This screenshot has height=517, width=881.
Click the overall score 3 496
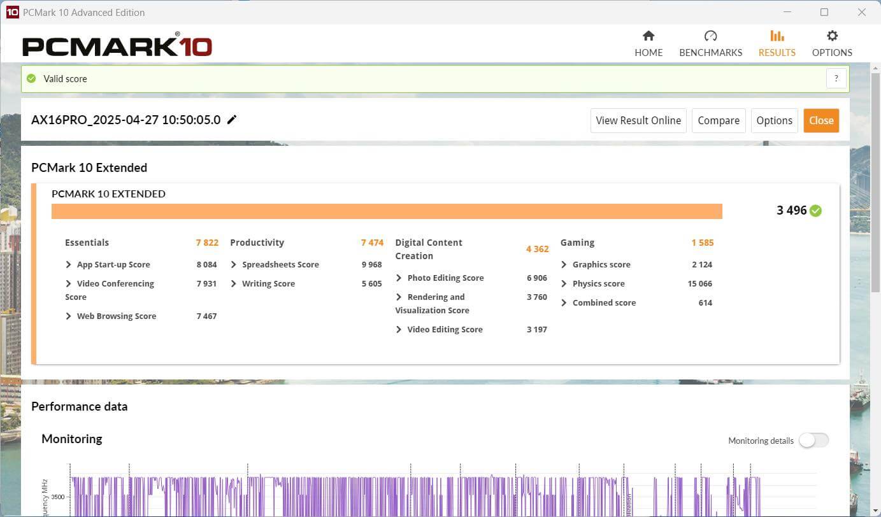(791, 211)
